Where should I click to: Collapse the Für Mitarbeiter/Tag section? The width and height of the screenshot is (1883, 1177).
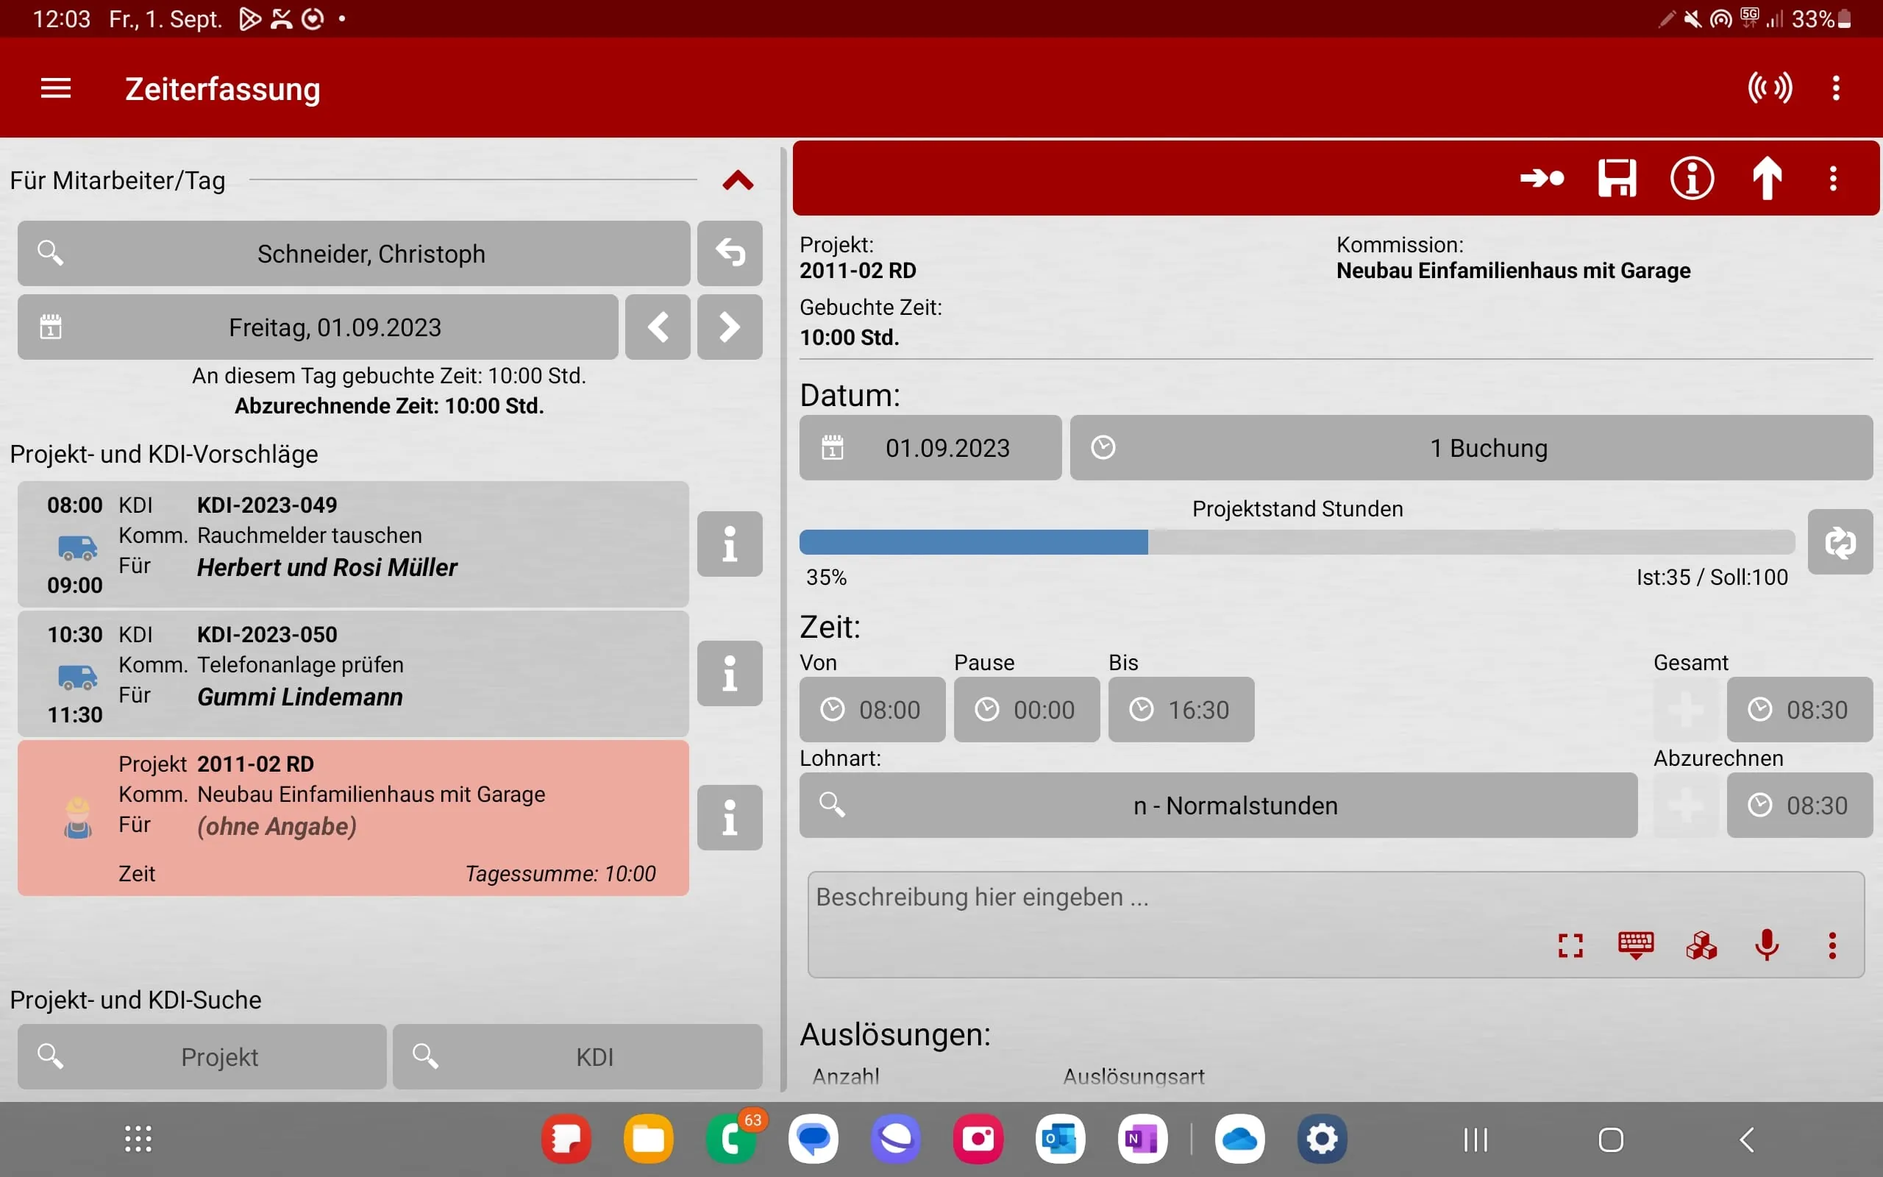coord(737,181)
